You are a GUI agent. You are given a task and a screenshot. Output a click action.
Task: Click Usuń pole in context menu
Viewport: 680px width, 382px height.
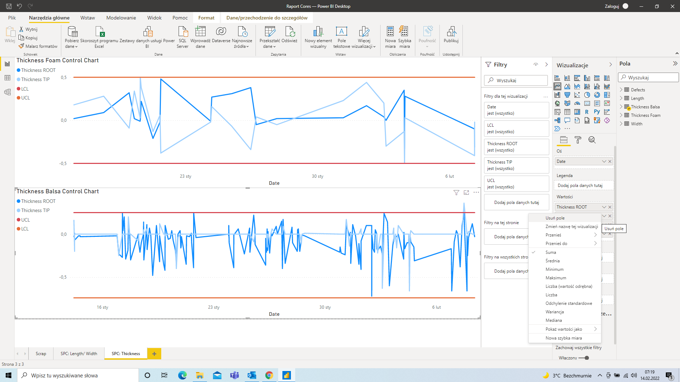[x=555, y=218]
